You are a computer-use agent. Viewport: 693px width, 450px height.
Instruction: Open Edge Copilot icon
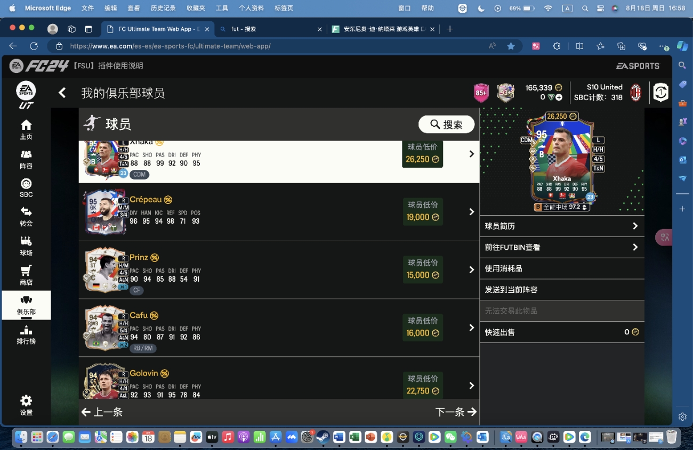click(x=682, y=46)
